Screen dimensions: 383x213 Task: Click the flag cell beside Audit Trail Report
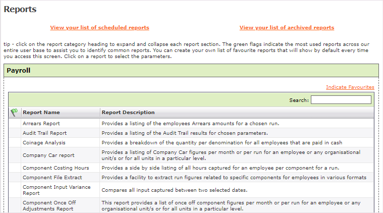14,133
